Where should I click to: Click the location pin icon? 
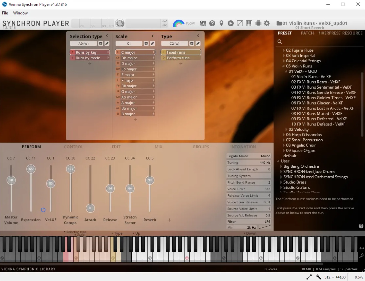tap(221, 23)
